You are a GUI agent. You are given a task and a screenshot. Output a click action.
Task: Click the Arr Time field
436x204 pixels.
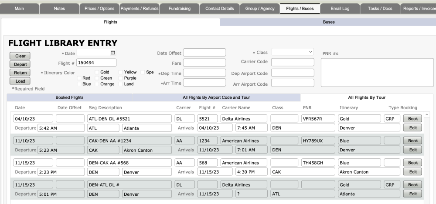click(x=204, y=83)
